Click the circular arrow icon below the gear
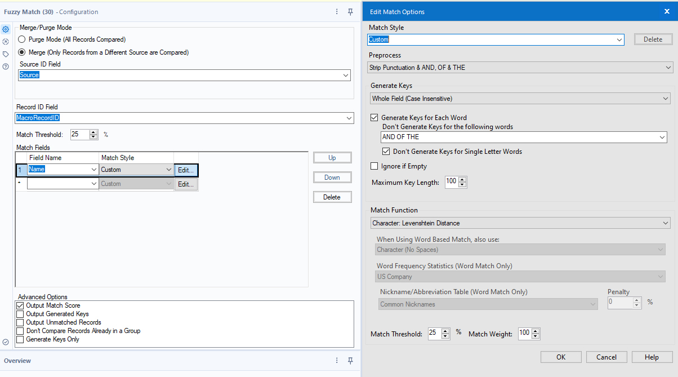Screen dimensions: 678x377 click(6, 42)
